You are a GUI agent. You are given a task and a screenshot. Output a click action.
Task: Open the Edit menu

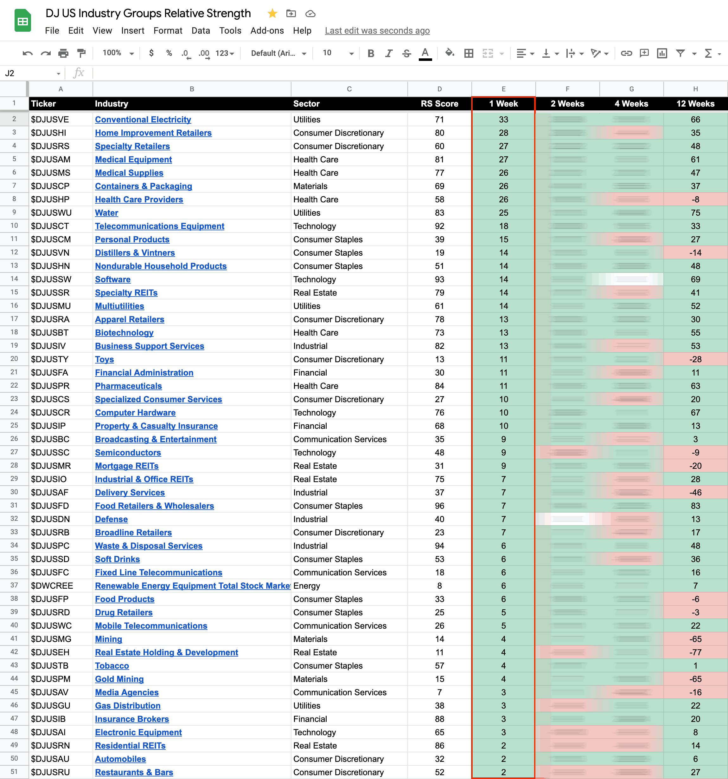pos(75,30)
